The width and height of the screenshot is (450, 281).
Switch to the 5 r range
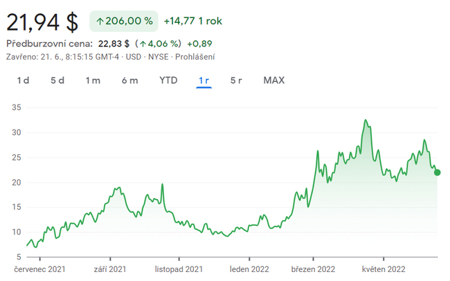coord(236,80)
